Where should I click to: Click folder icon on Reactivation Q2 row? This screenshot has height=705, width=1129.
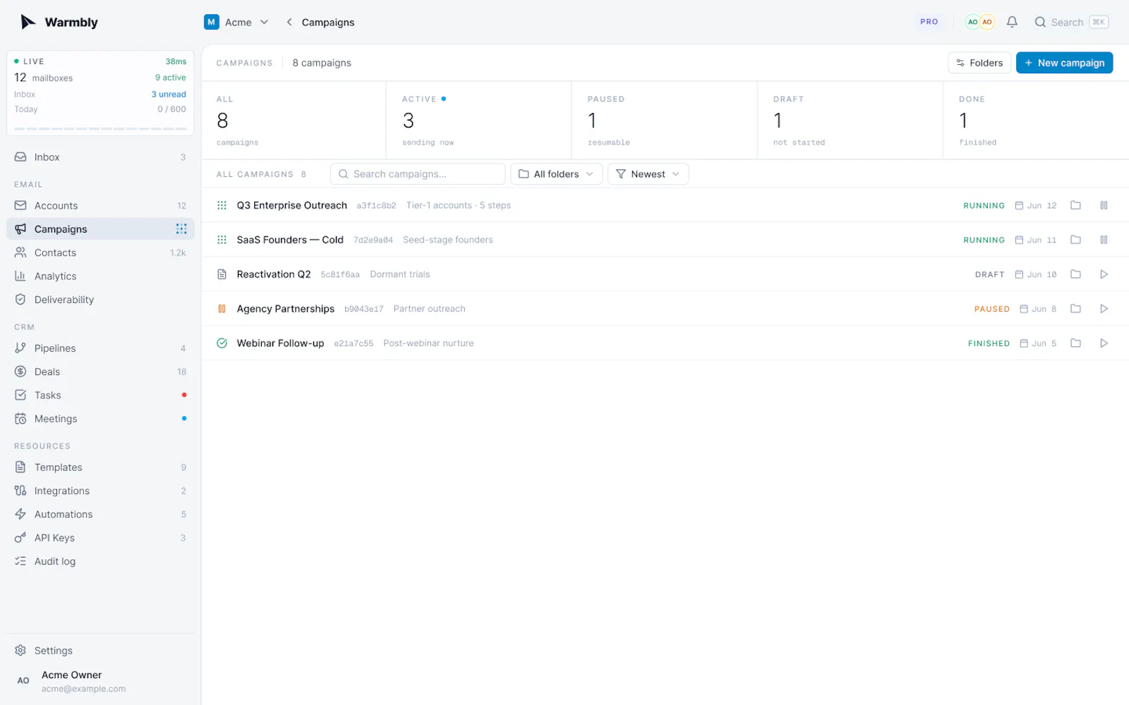point(1075,274)
